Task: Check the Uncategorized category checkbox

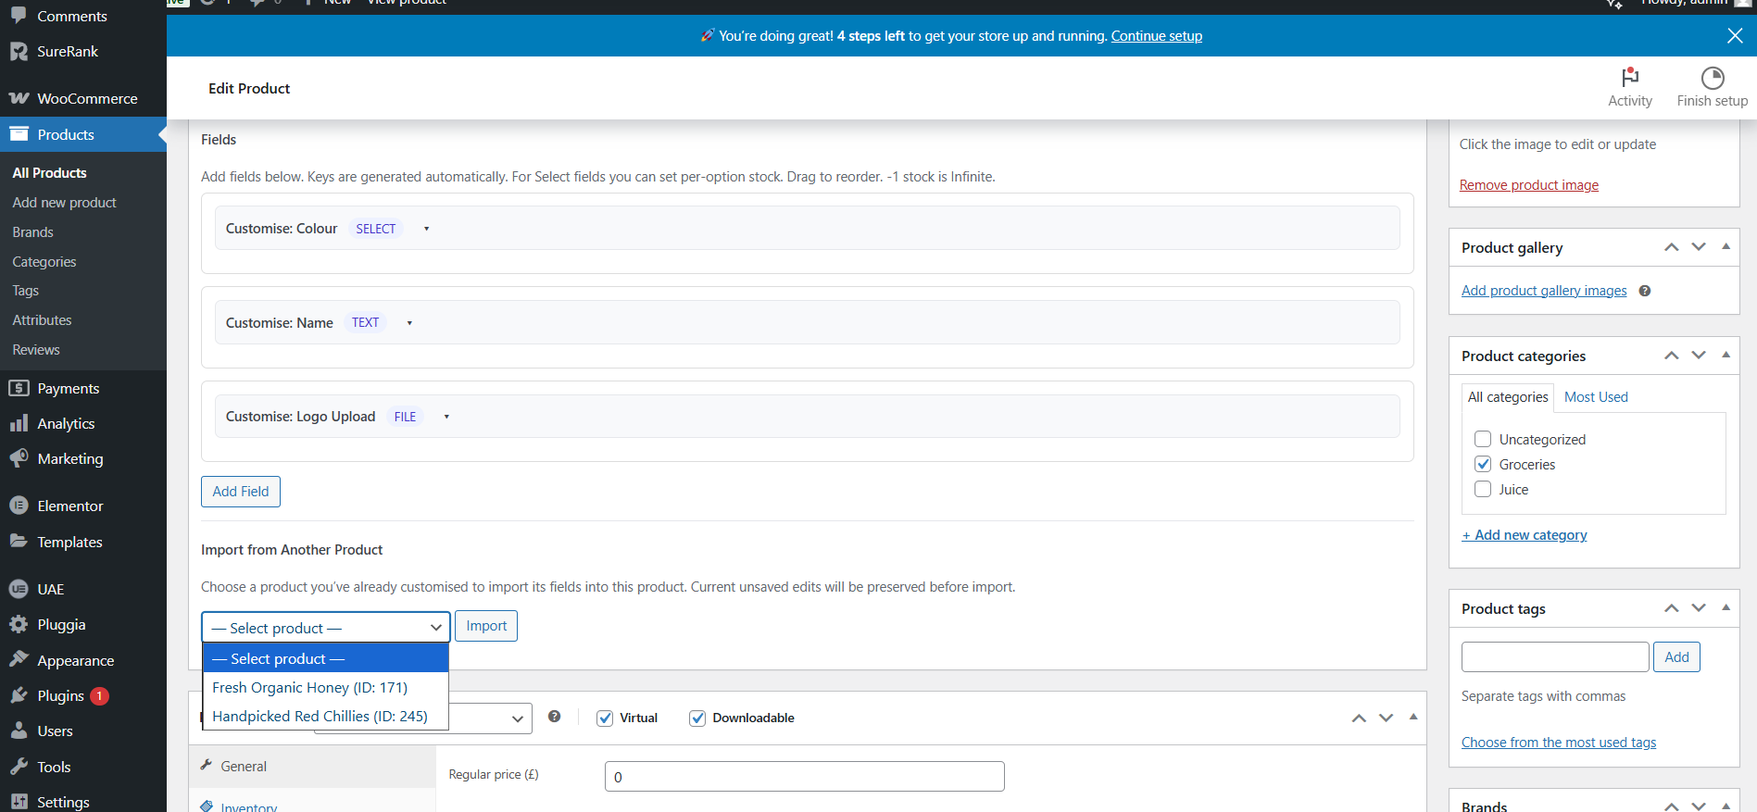Action: tap(1483, 439)
